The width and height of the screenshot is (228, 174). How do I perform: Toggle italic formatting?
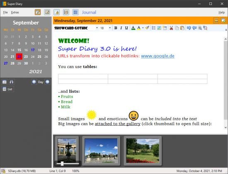coord(121,28)
